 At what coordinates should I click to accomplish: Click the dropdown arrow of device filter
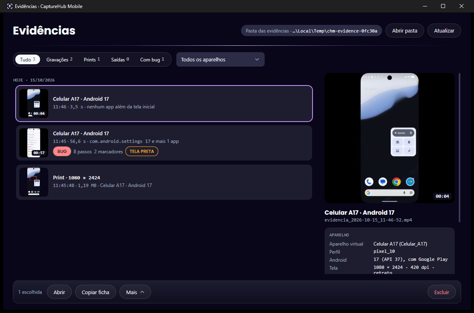coord(257,59)
